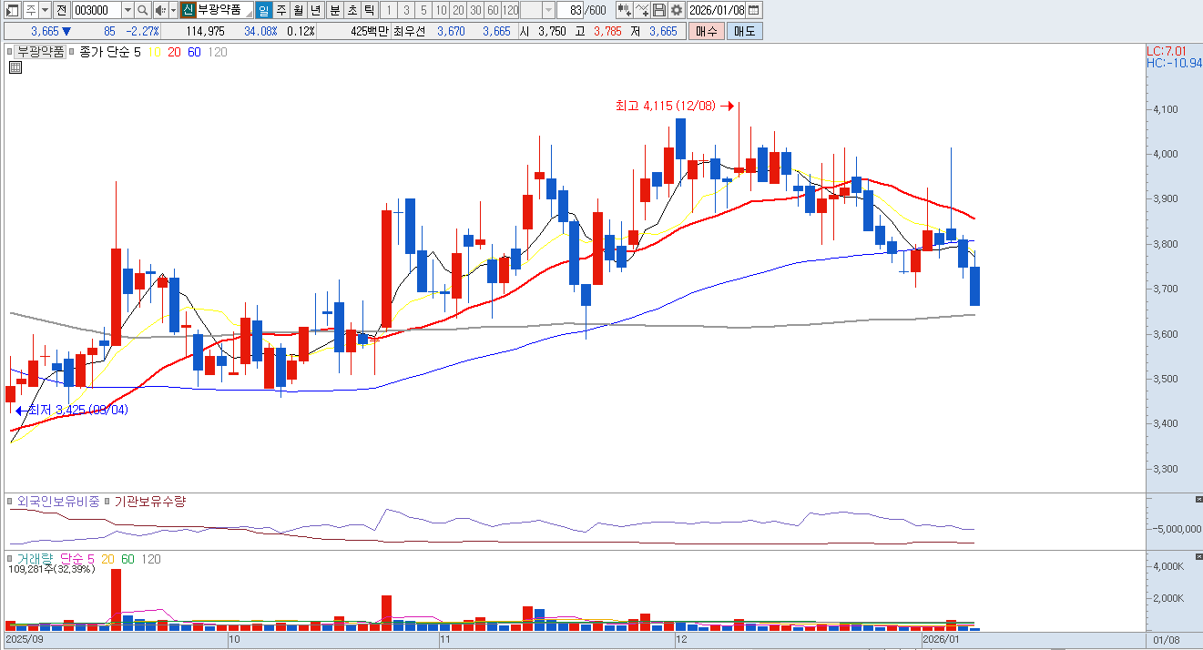
Task: Click the add candle indicator icon
Action: [x=624, y=10]
